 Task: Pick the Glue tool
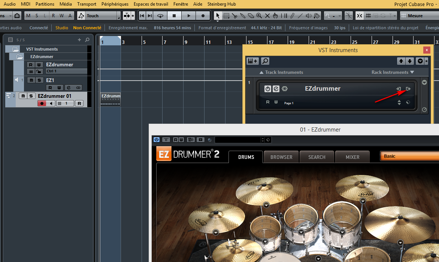click(243, 16)
